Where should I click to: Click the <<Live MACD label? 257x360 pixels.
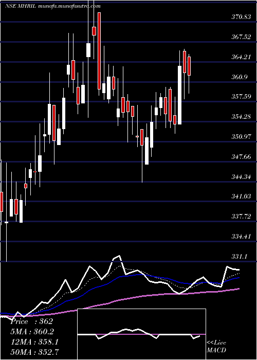tap(216, 347)
